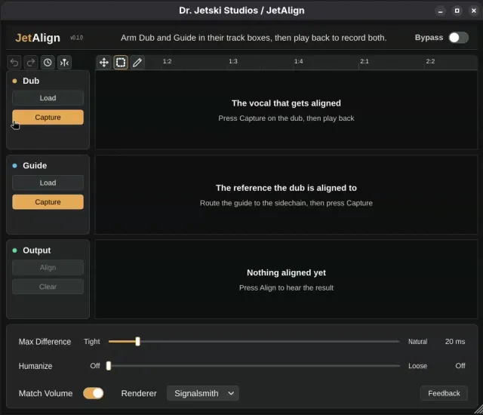Click the v0.1.0 version label
Screen dimensions: 483x415
click(x=76, y=38)
